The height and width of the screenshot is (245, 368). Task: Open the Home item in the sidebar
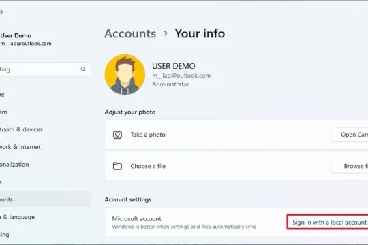(45, 95)
